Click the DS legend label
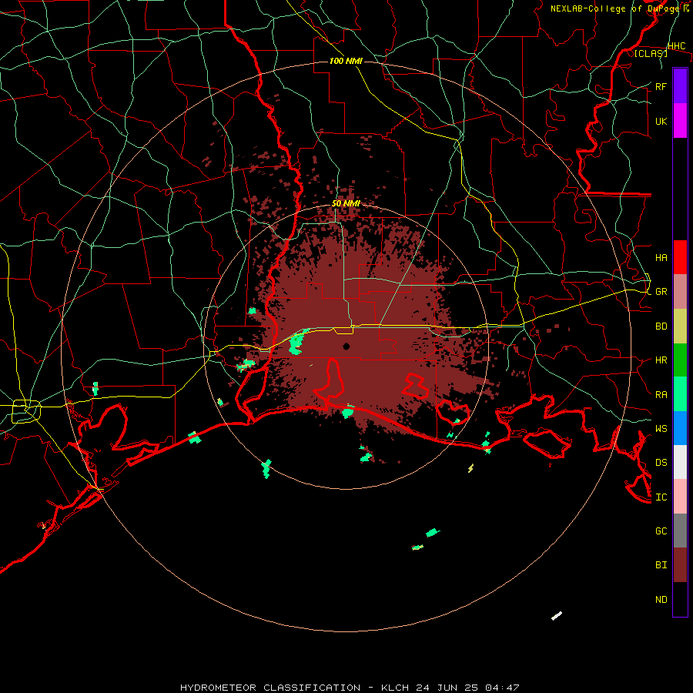 point(661,463)
